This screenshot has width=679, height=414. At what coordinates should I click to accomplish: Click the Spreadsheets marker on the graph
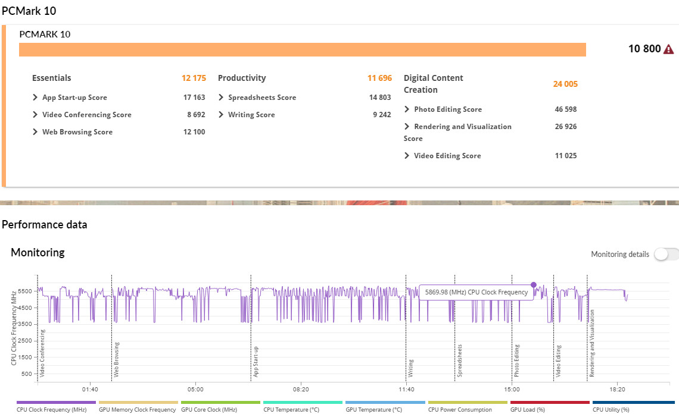459,361
